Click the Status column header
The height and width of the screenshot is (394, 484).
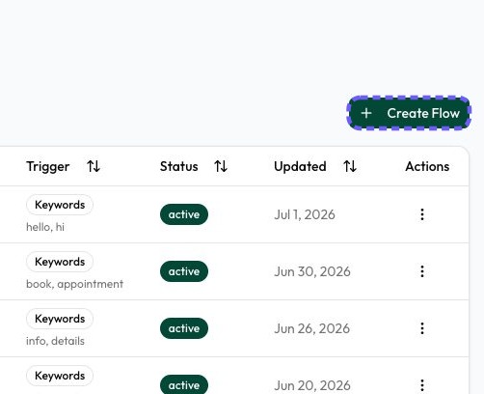(x=179, y=166)
